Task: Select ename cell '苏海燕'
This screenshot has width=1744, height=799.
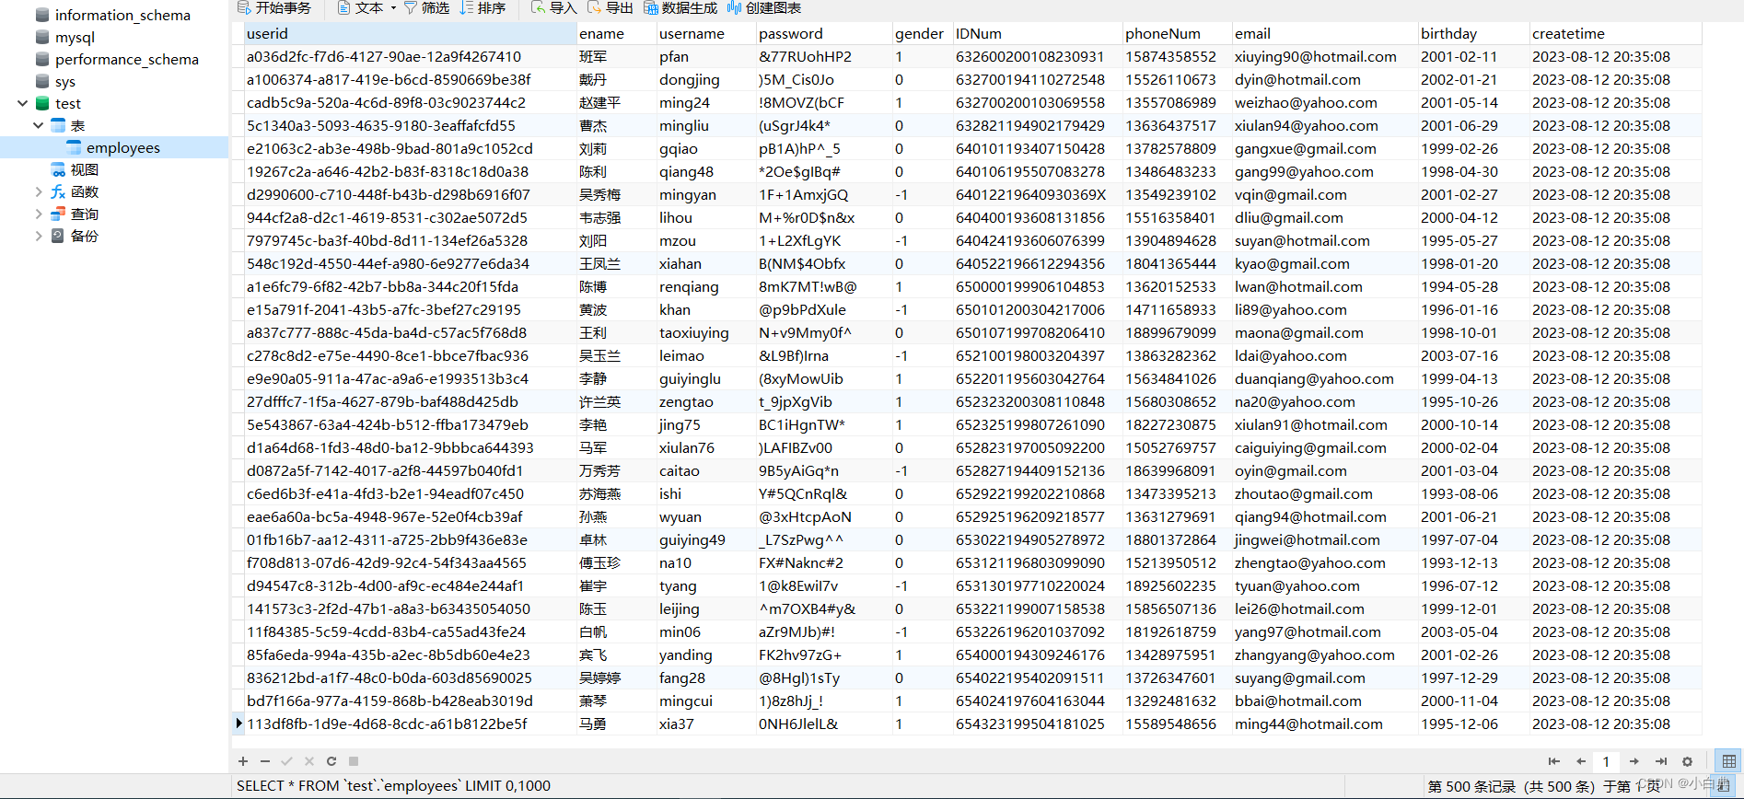Action: pos(616,493)
